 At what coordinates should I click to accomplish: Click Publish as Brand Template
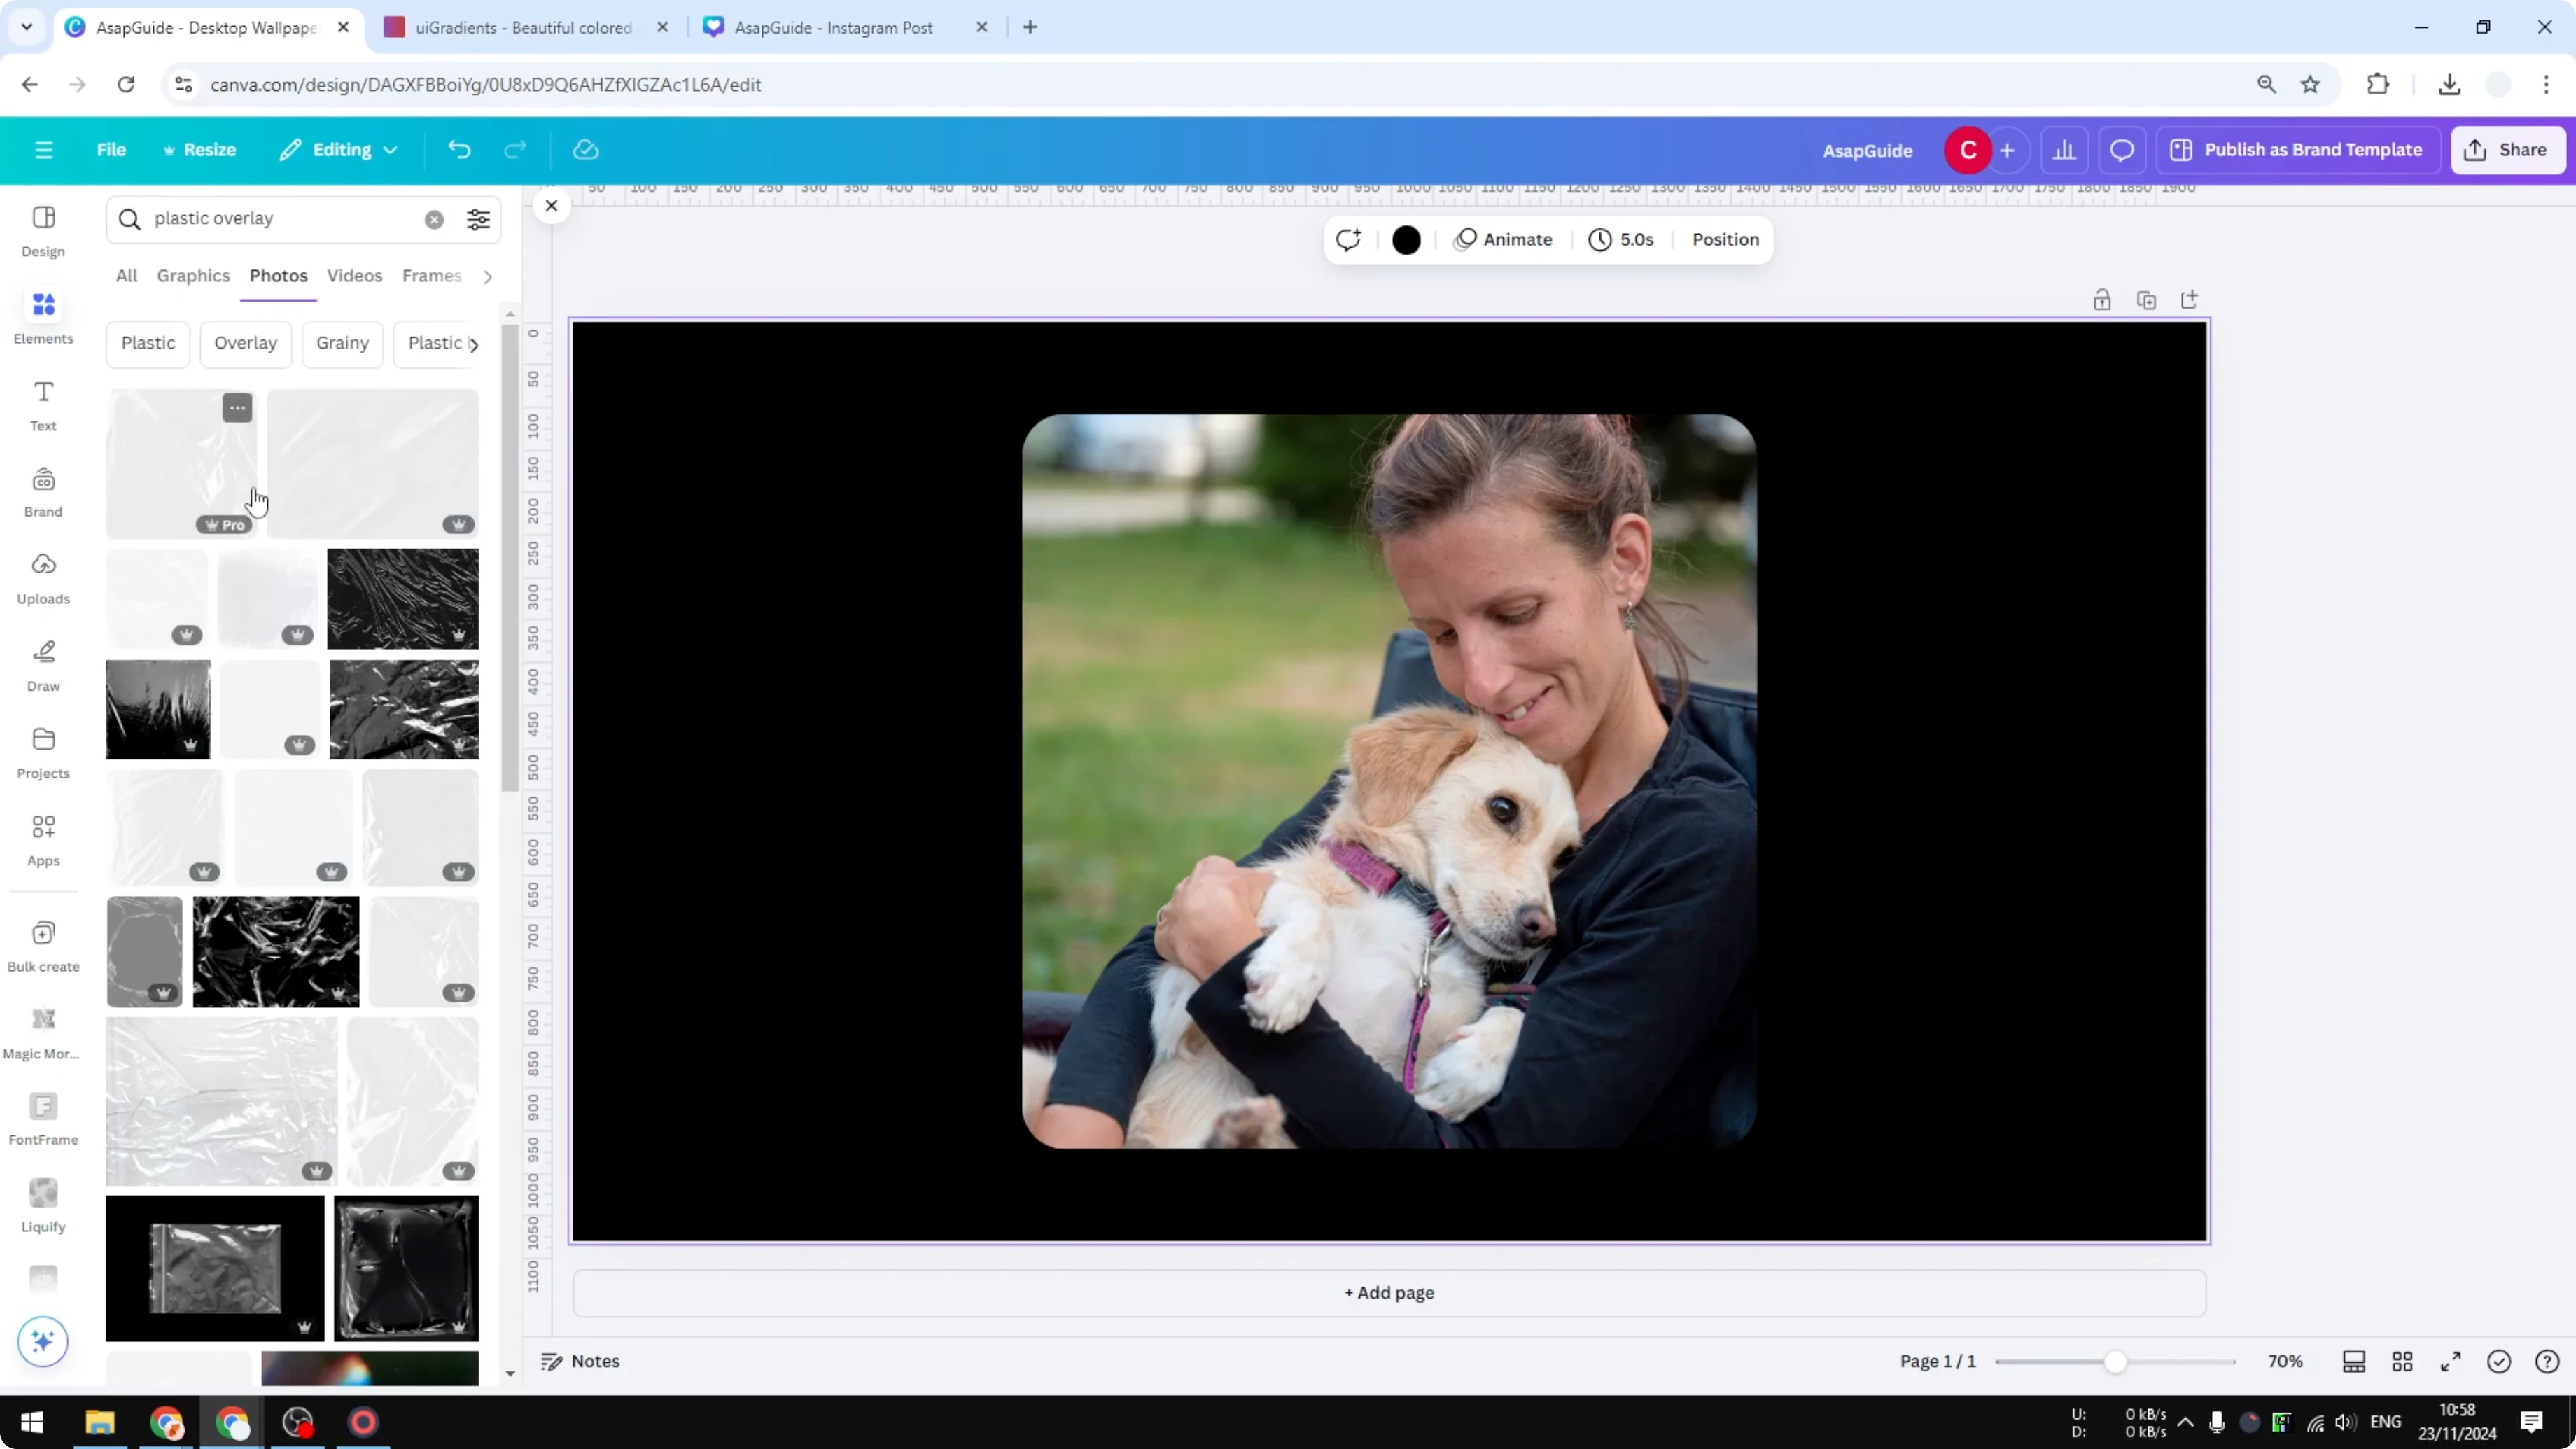click(x=2297, y=149)
